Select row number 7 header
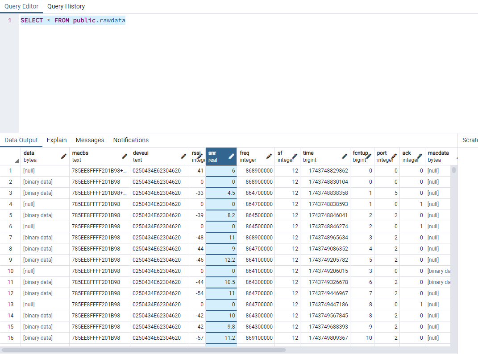This screenshot has width=478, height=354. [x=10, y=237]
